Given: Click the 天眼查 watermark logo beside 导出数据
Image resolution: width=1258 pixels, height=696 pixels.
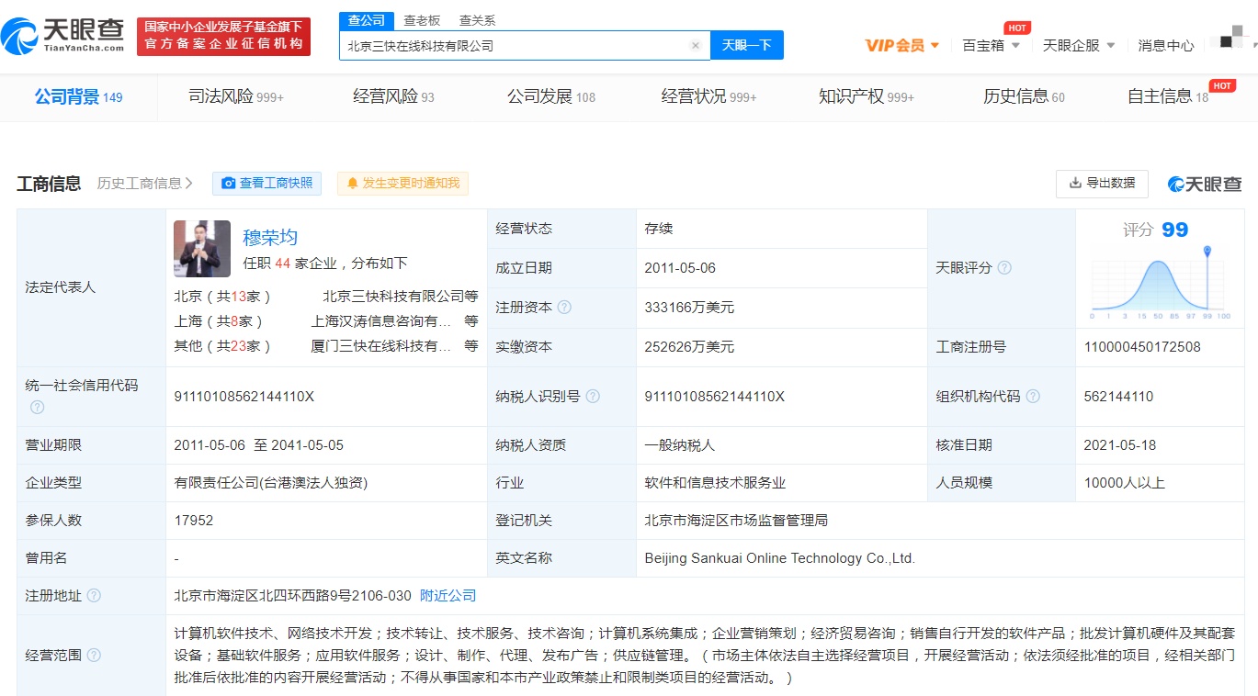Looking at the screenshot, I should coord(1205,184).
